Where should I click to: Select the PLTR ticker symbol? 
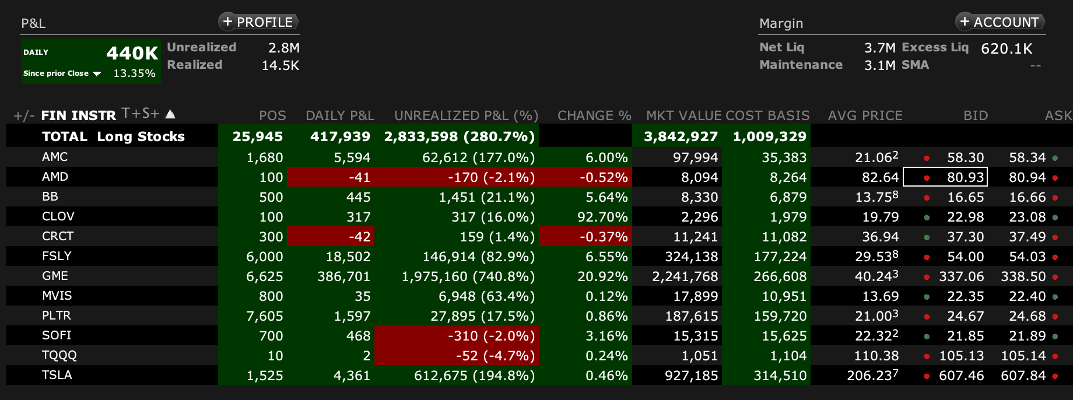(56, 315)
